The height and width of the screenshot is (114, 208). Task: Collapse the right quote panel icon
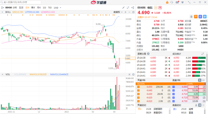[x=133, y=8]
